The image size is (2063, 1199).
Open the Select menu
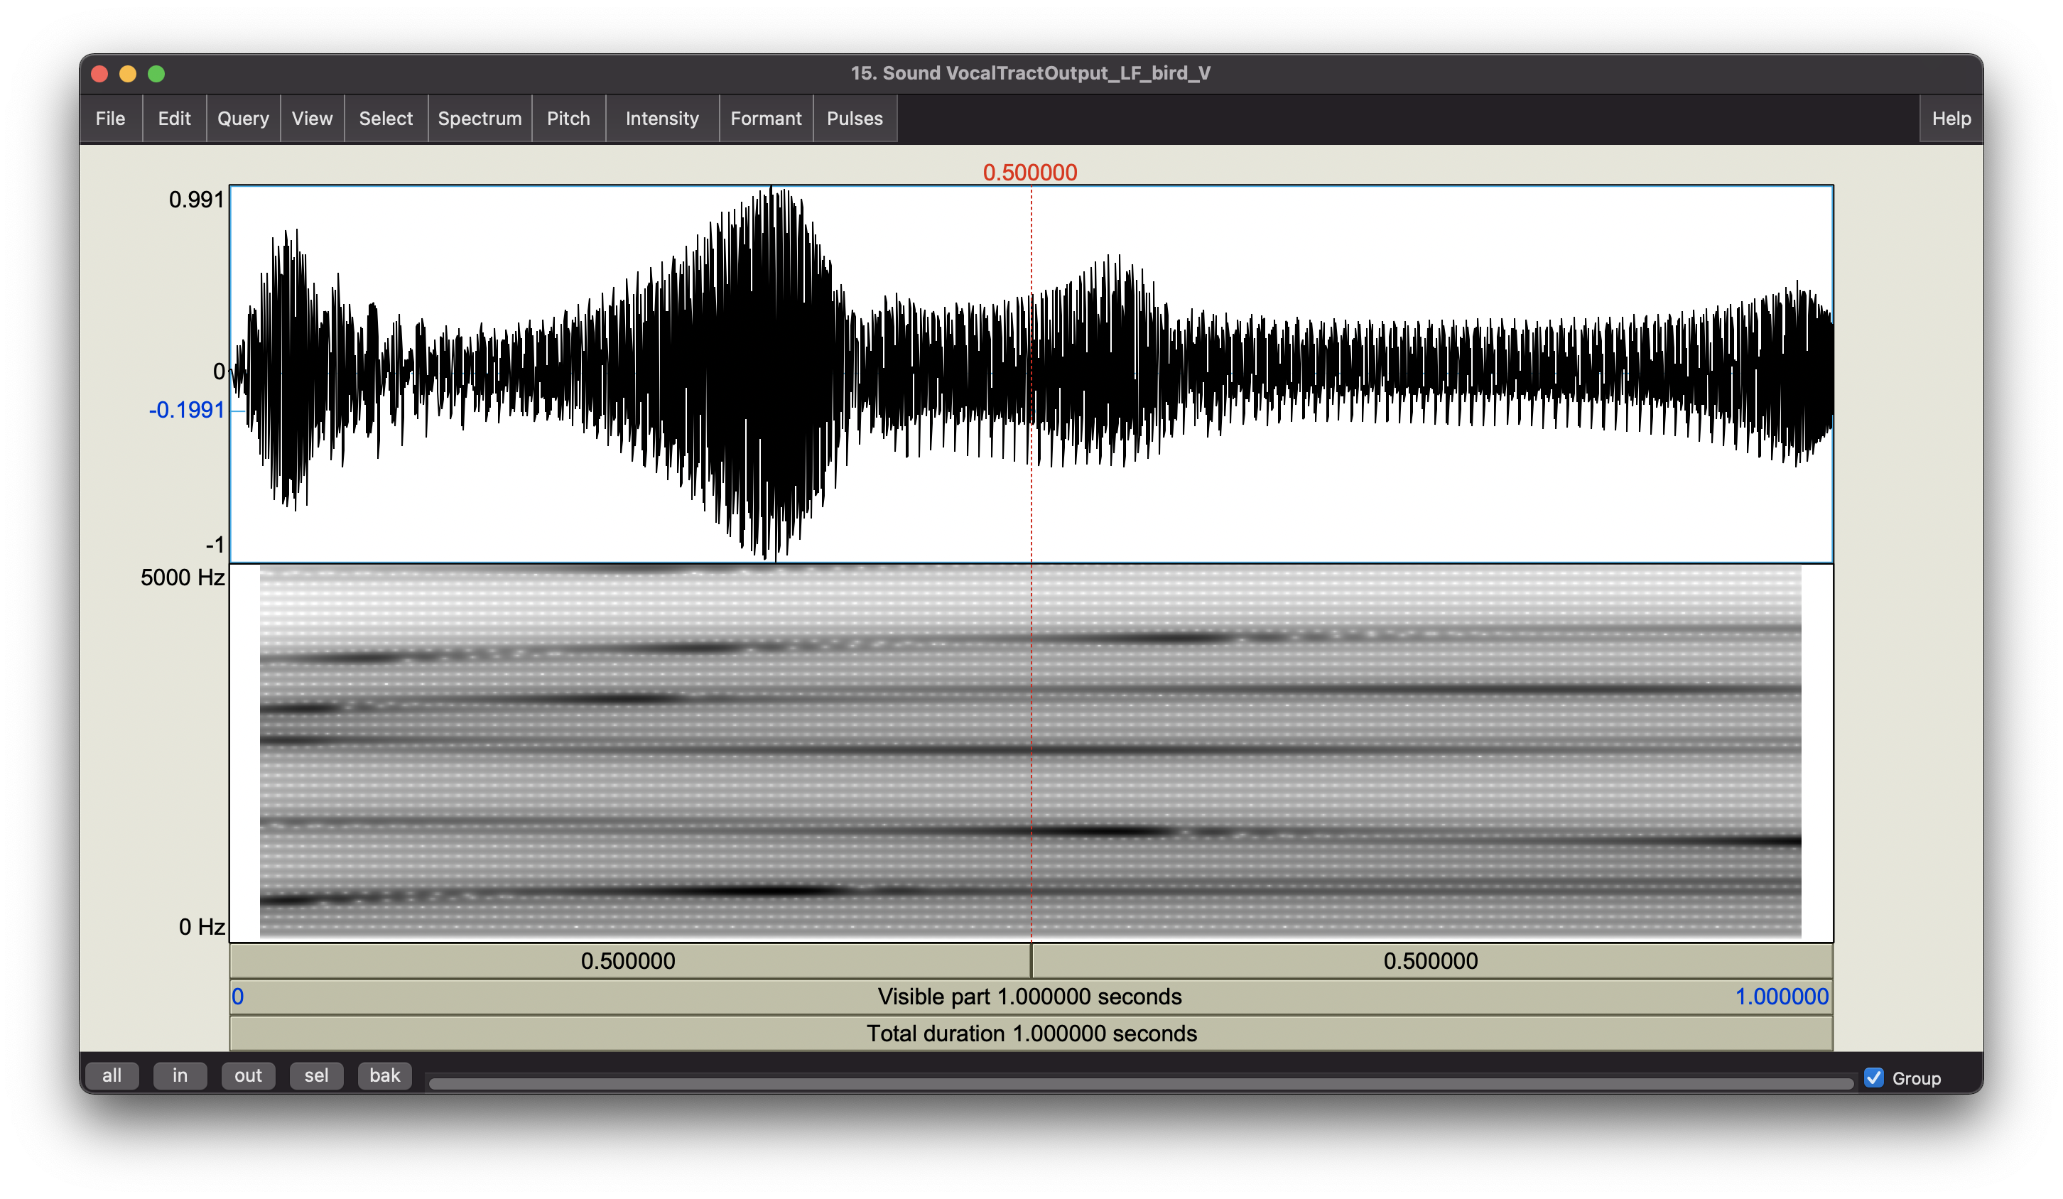pyautogui.click(x=386, y=119)
